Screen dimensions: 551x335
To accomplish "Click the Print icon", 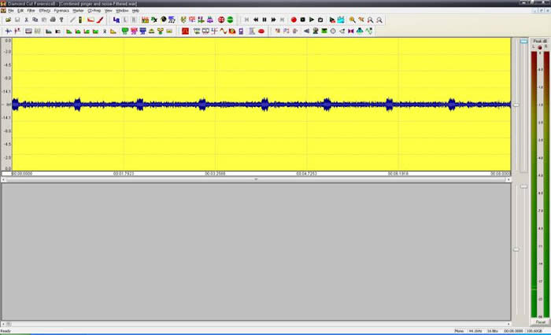I will point(53,20).
